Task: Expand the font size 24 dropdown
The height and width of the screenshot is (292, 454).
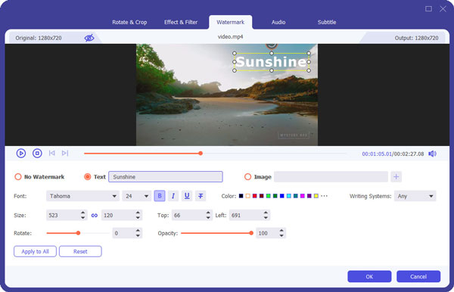Action: (136, 196)
